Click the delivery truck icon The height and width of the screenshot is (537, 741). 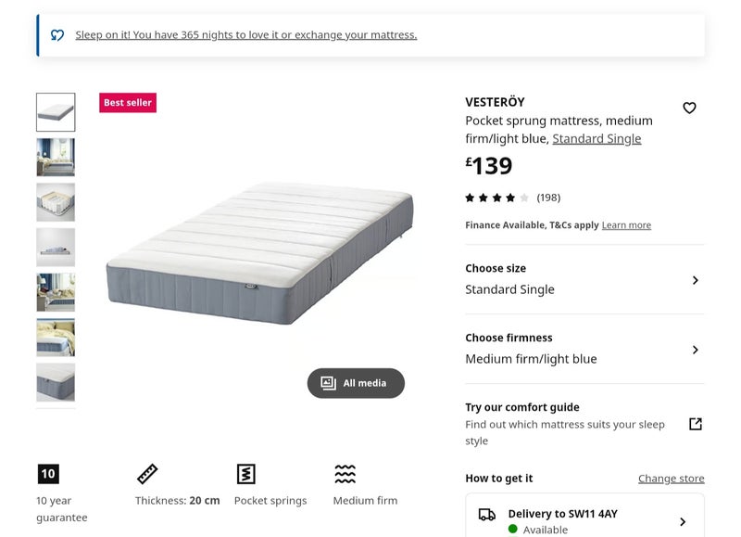point(487,515)
